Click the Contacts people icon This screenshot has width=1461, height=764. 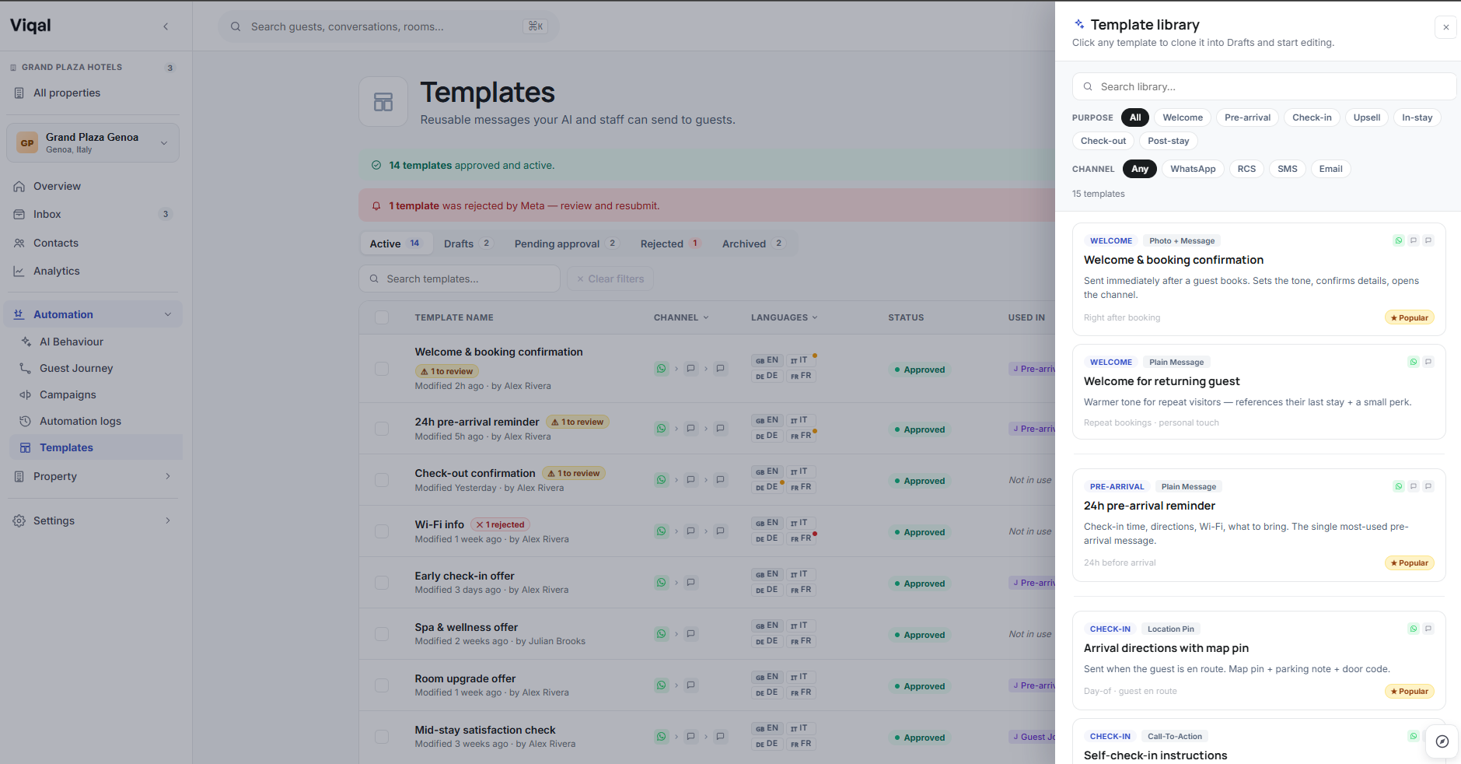click(x=19, y=244)
